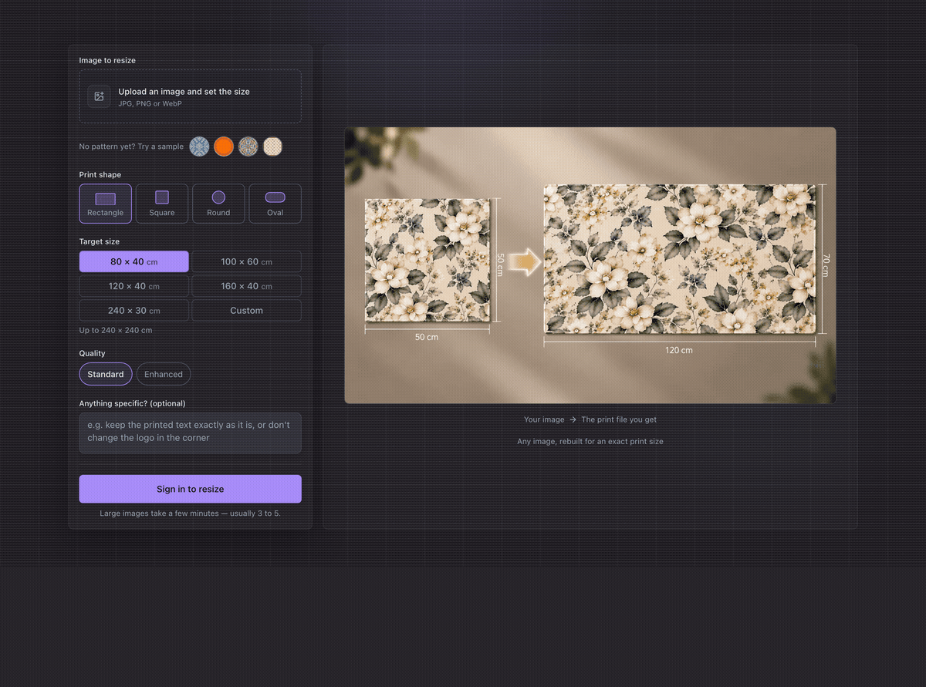The image size is (926, 687).
Task: Choose the 80 × 40 cm target size
Action: (134, 261)
